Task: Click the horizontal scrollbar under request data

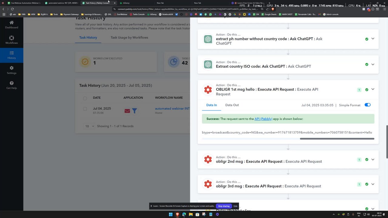Action: (x=337, y=139)
